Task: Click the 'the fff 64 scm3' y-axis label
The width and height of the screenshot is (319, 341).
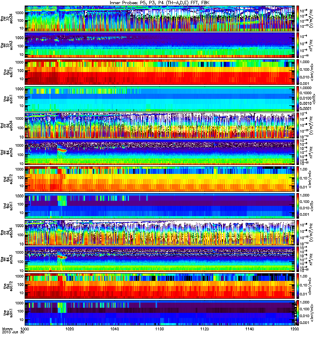Action: (x=7, y=259)
